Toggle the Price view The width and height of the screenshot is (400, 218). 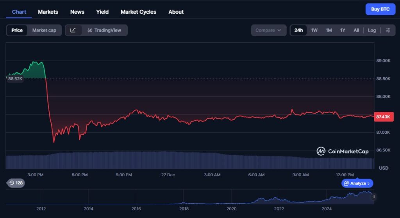pyautogui.click(x=17, y=30)
